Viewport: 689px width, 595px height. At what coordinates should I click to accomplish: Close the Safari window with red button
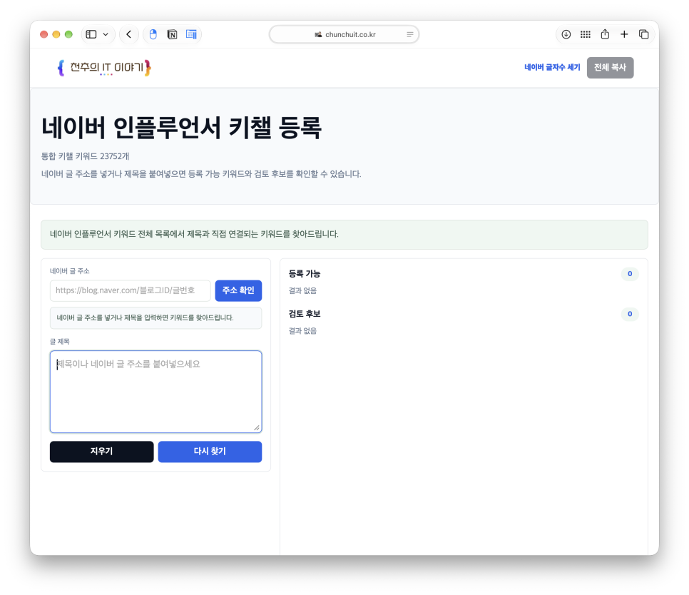pyautogui.click(x=44, y=34)
